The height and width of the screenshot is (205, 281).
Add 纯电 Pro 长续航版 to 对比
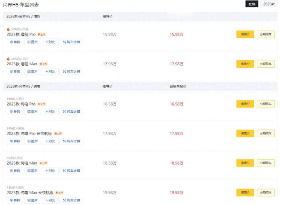coord(50,141)
